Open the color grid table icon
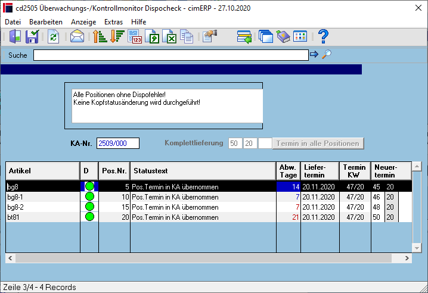This screenshot has width=428, height=293. (300, 36)
